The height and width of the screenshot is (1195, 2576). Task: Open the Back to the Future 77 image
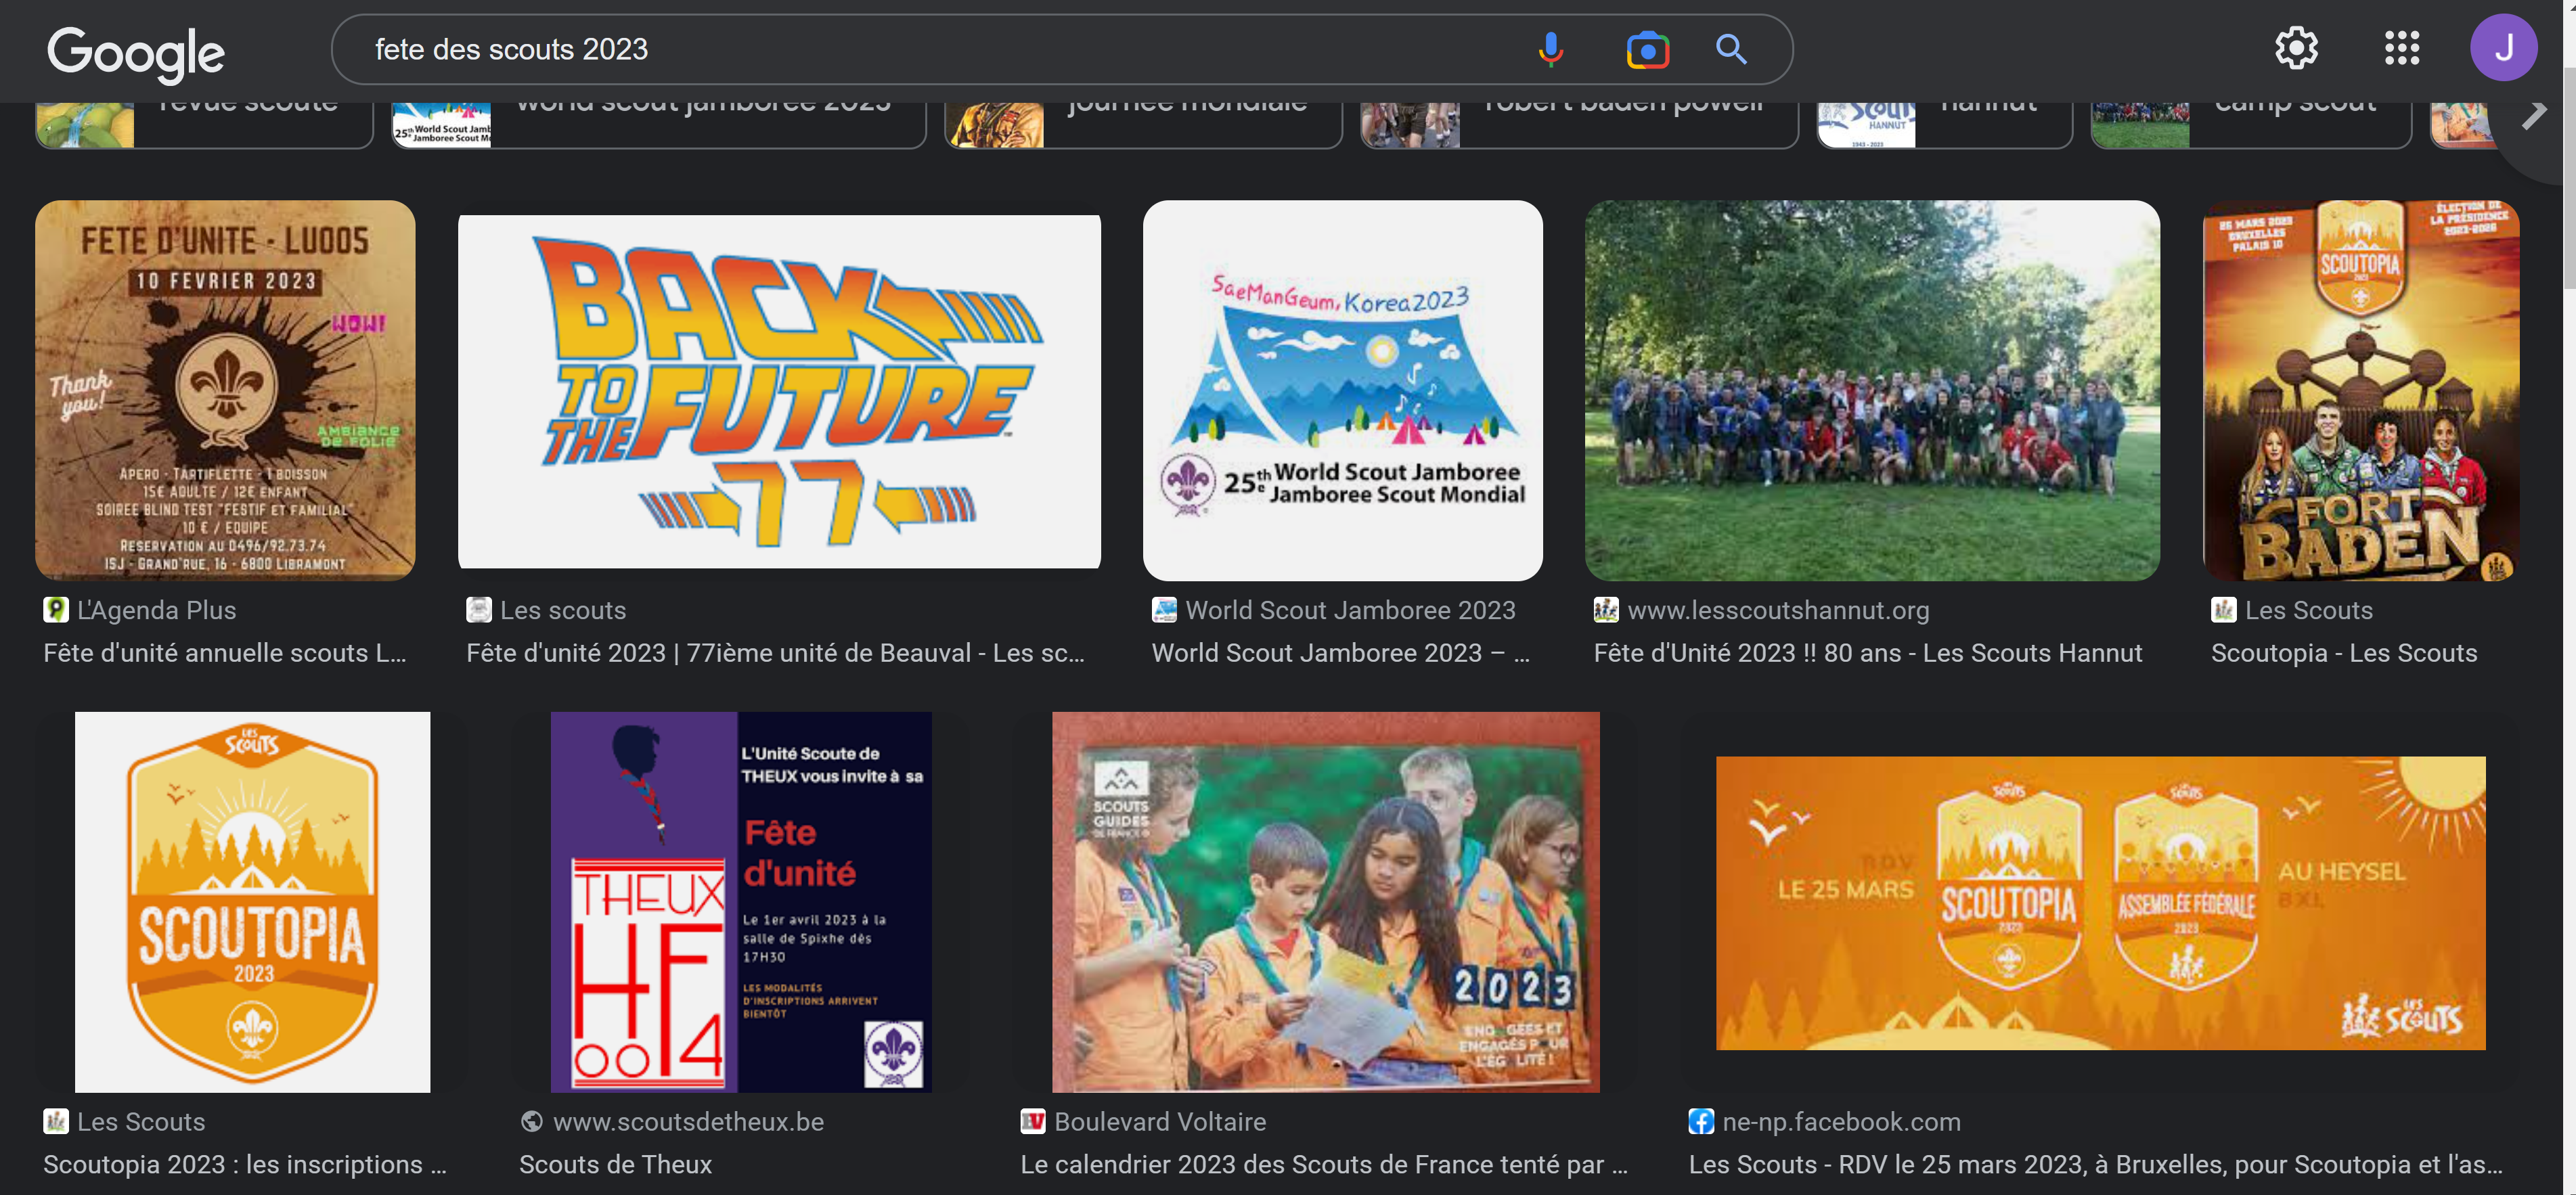point(779,390)
